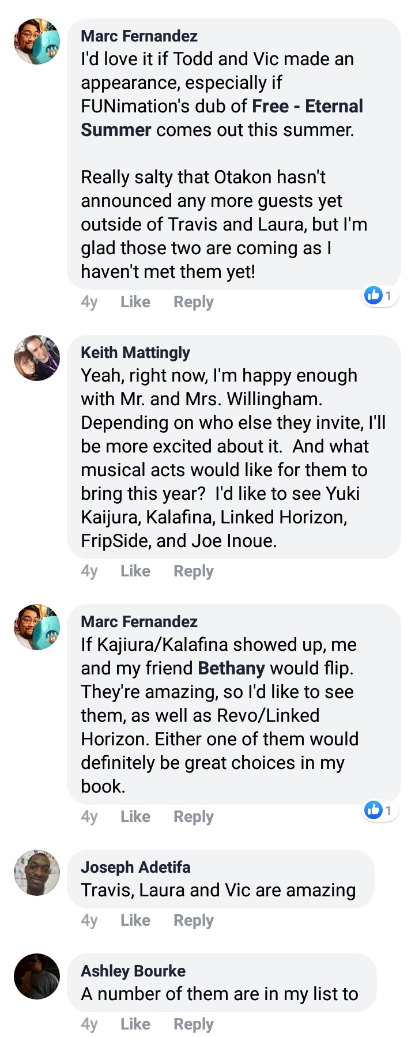Screen dimensions: 415x1037
Task: Open Ashley Bourke's name link
Action: [133, 971]
